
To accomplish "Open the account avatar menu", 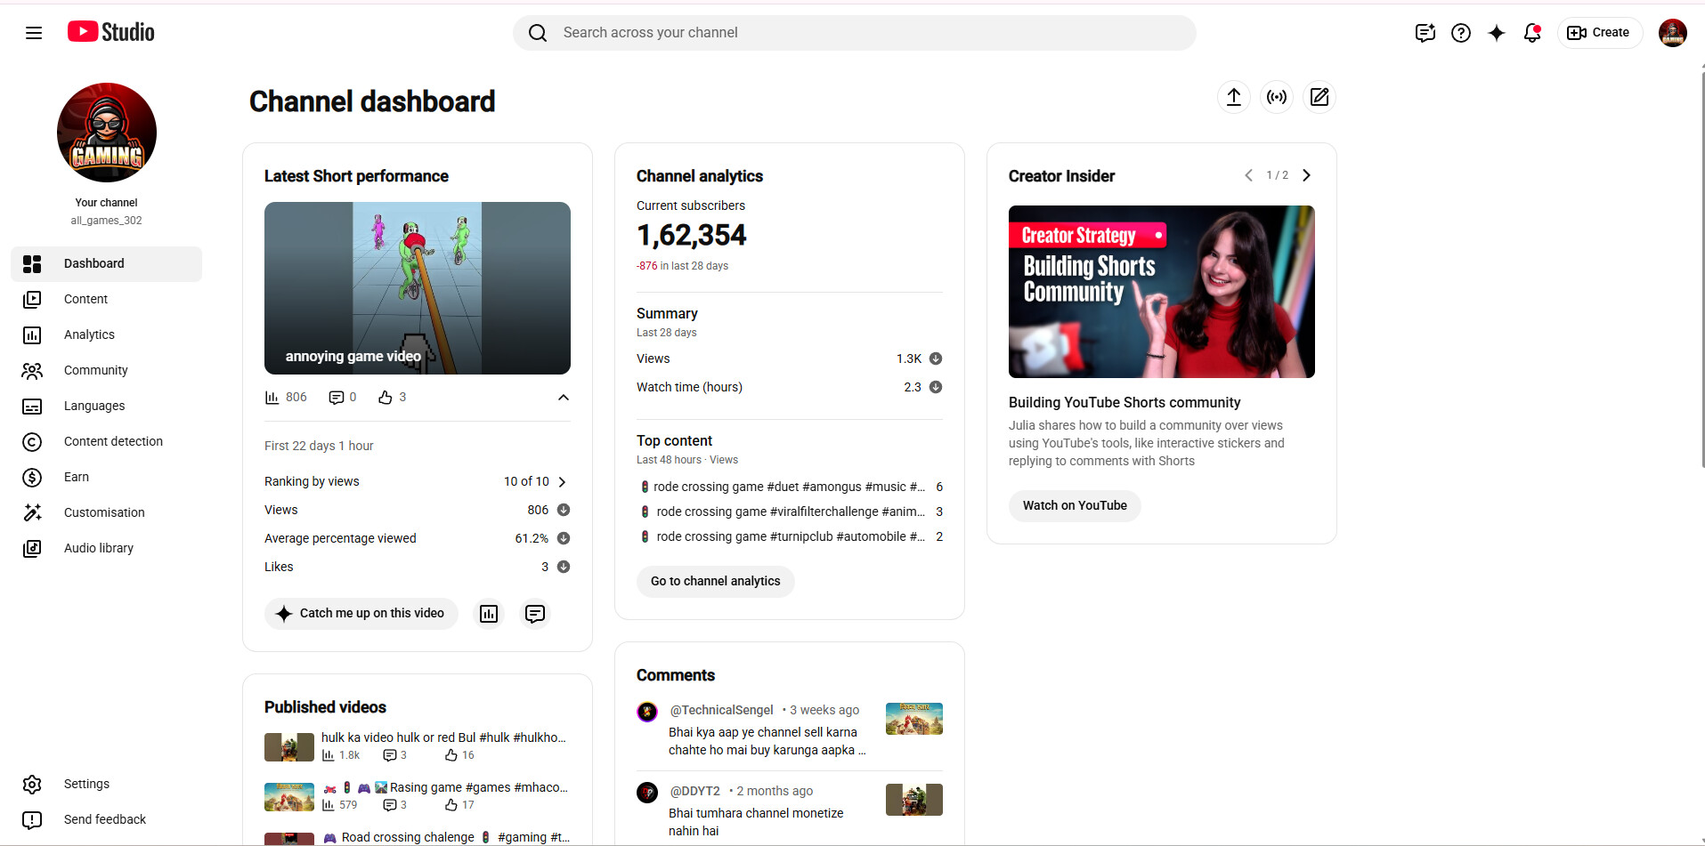I will pyautogui.click(x=1673, y=33).
